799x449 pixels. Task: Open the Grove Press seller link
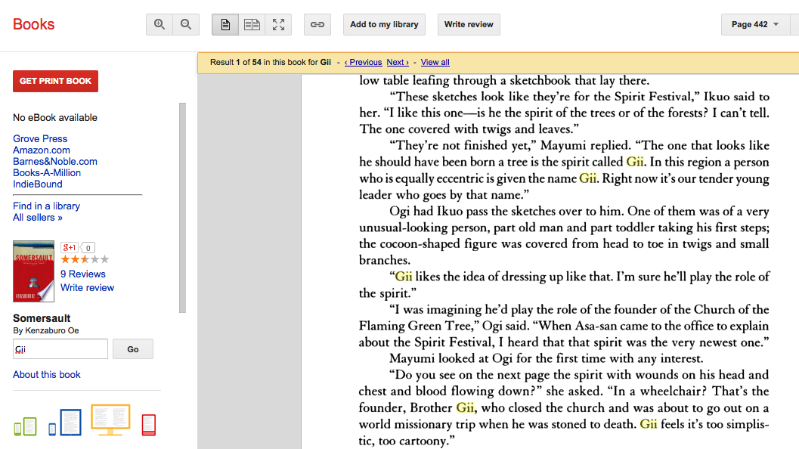point(40,138)
